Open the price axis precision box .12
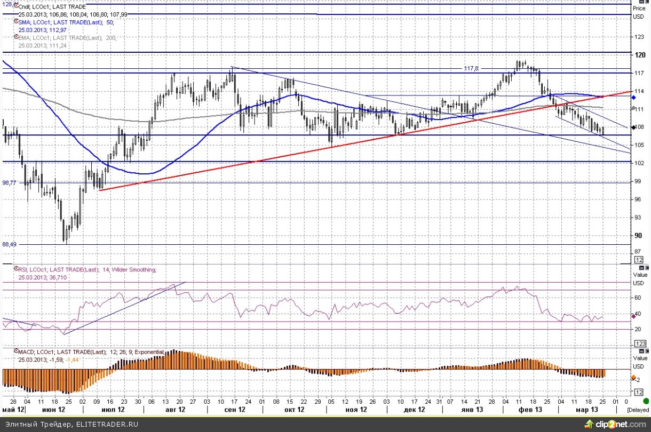This screenshot has width=651, height=432. coord(639,260)
